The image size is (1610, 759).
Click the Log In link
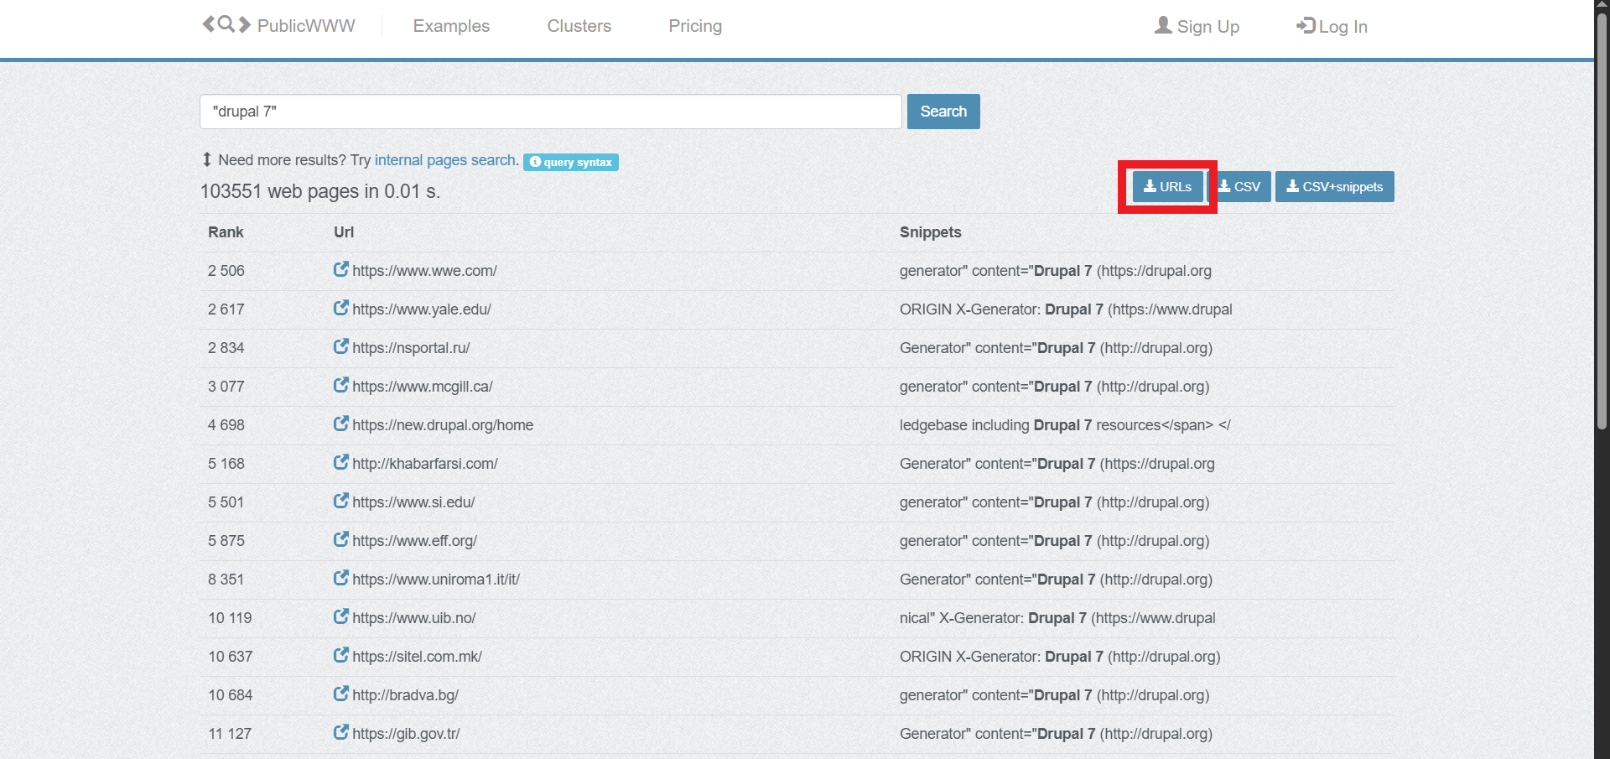1332,26
